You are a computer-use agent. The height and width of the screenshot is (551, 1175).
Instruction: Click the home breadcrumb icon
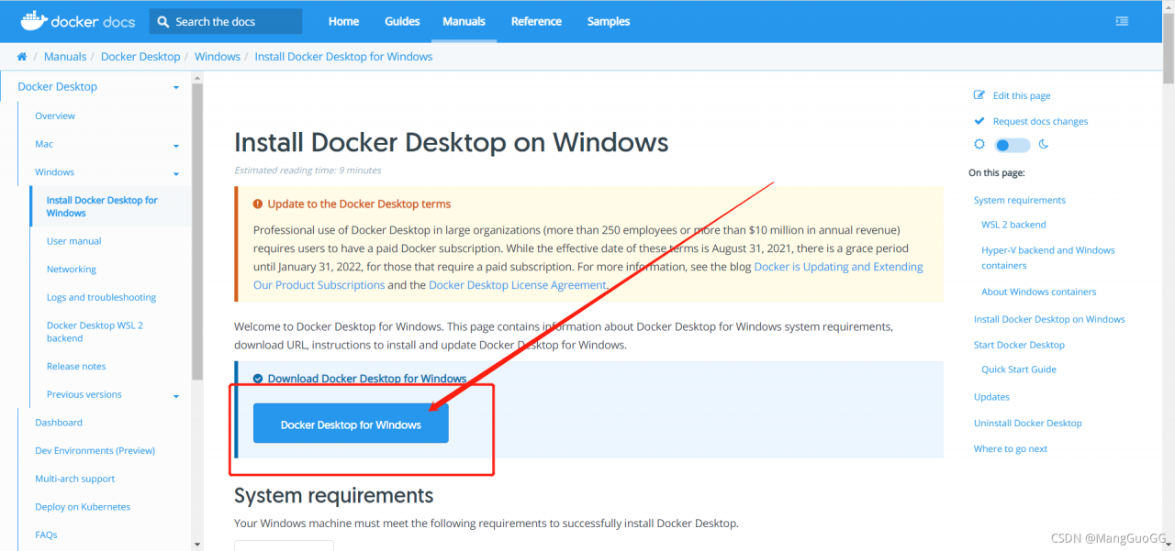pos(20,56)
